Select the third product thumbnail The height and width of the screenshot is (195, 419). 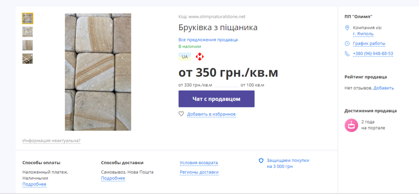tap(28, 45)
